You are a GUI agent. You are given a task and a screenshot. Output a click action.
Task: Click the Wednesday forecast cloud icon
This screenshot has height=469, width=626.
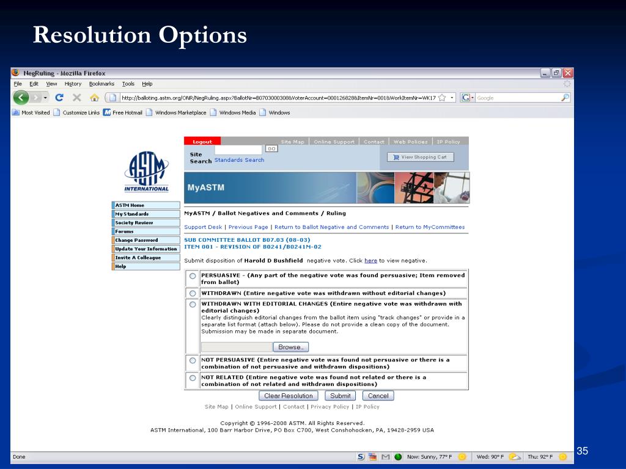point(515,457)
